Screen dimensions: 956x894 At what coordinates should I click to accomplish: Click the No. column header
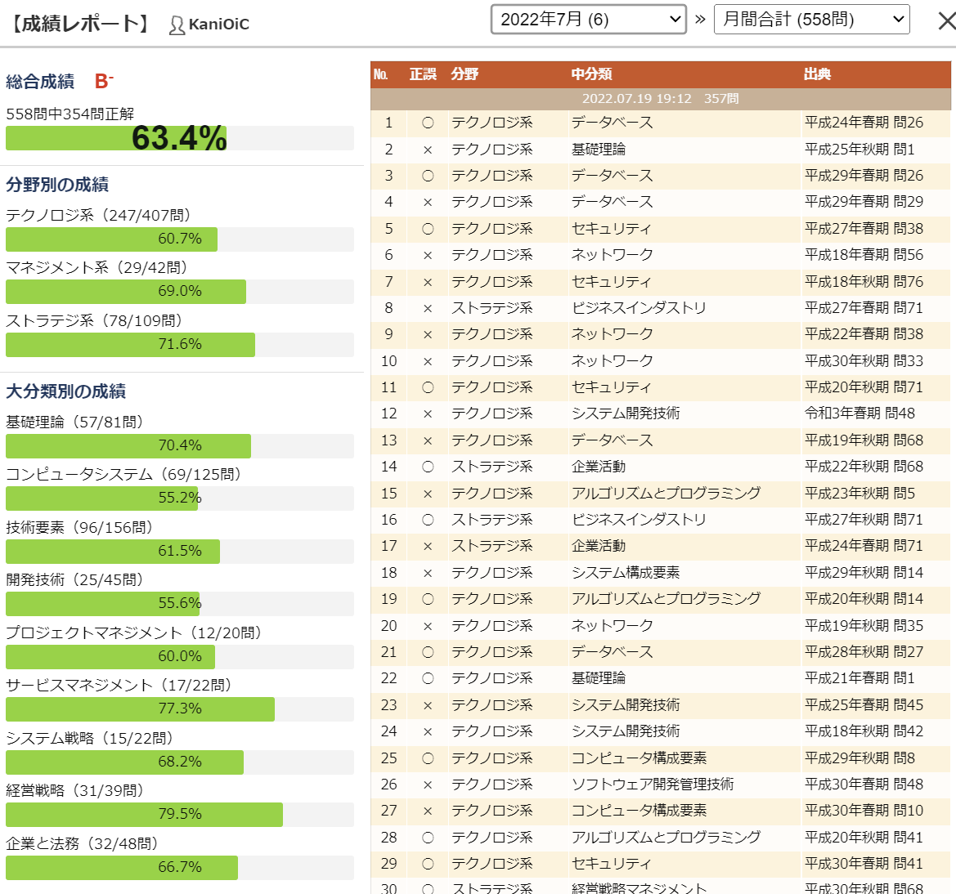[380, 74]
